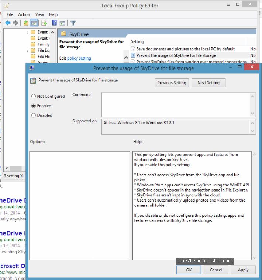Expand the File Ex tree node arrow
The image size is (262, 280).
(27, 51)
